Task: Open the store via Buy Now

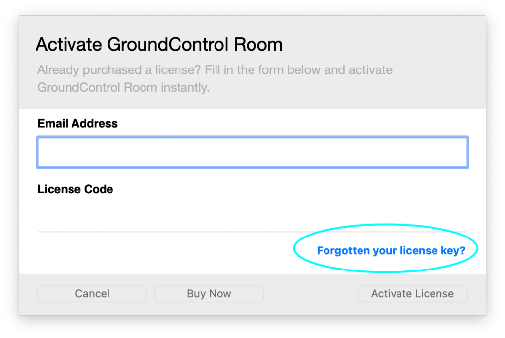Action: coord(209,294)
